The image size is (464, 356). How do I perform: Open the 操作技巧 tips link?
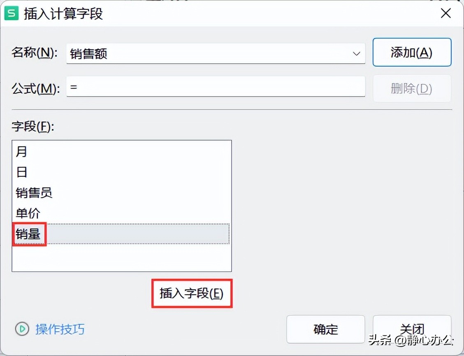(x=60, y=329)
